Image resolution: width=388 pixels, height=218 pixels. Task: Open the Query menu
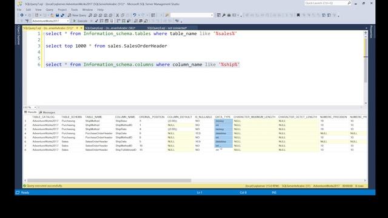50,10
